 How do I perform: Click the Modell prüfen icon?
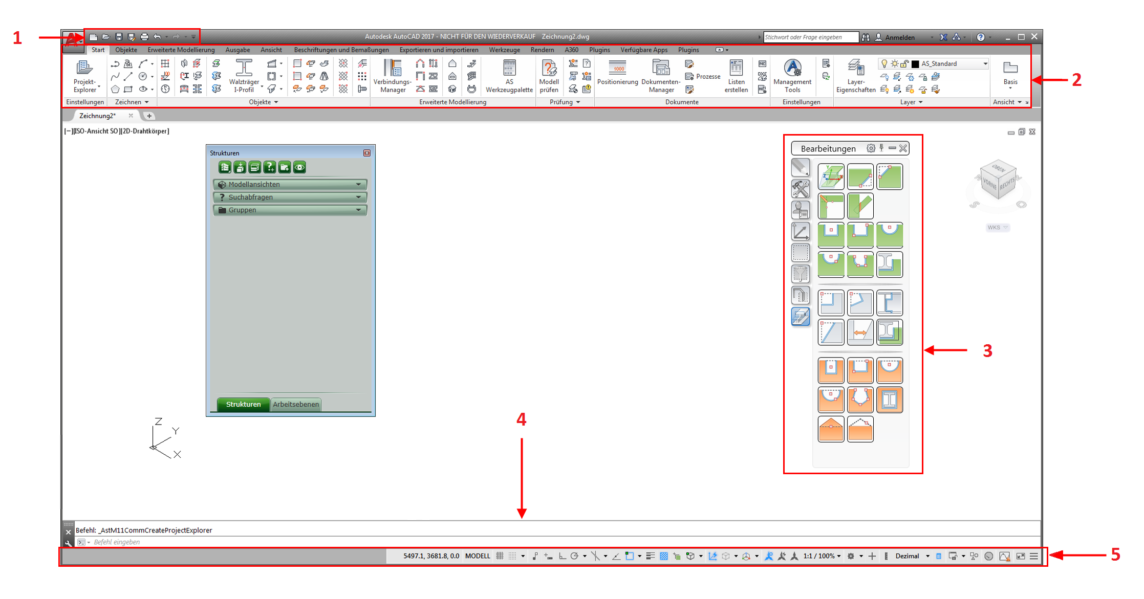pyautogui.click(x=549, y=68)
